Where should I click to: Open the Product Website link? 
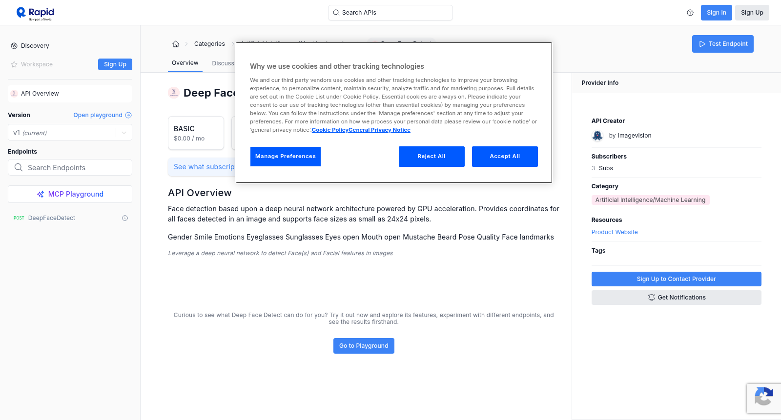tap(615, 232)
